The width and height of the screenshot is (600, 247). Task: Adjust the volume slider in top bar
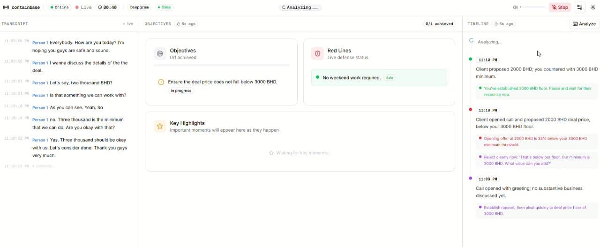(x=532, y=7)
